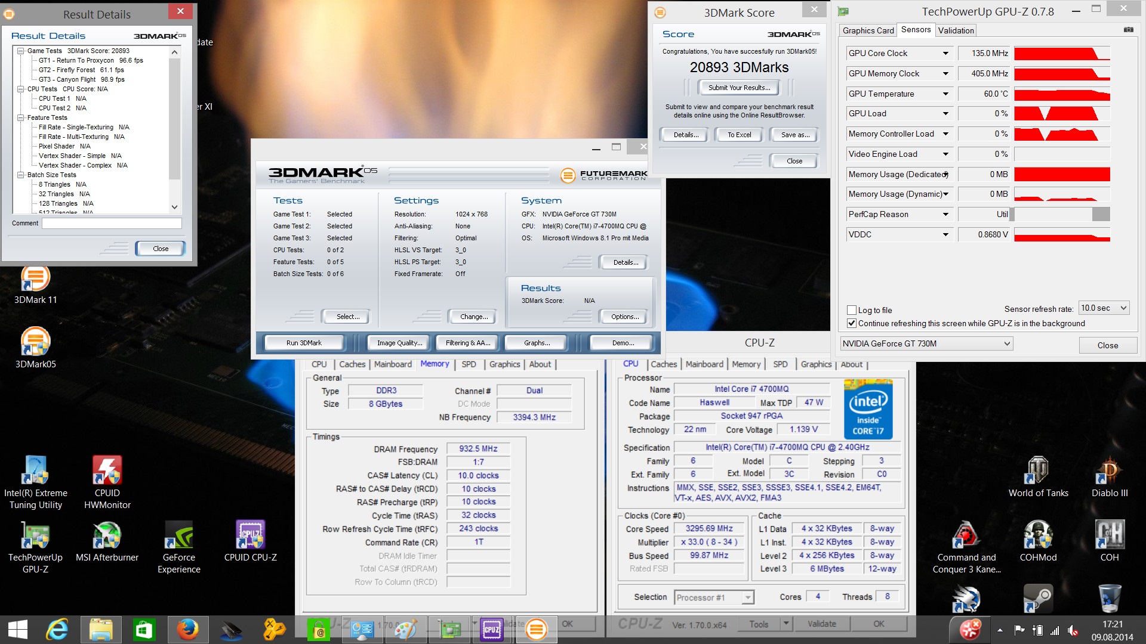Open Command and Conquer 3 shortcut
1146x644 pixels.
pyautogui.click(x=966, y=546)
